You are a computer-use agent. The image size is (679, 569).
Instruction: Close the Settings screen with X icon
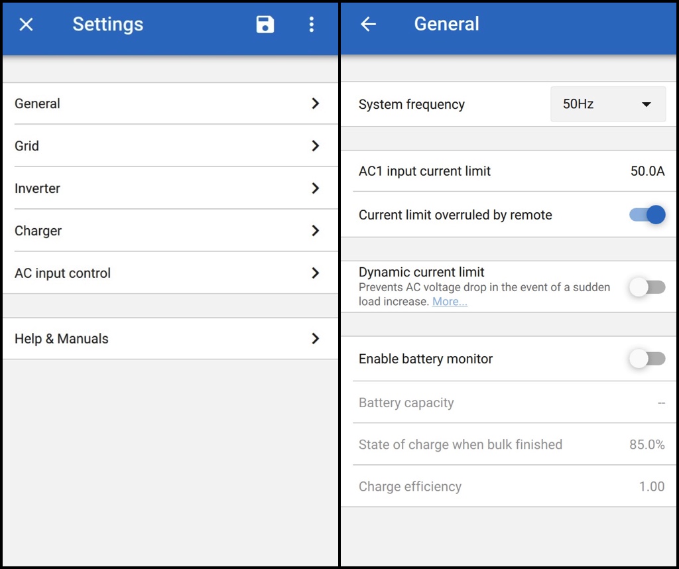pos(26,25)
